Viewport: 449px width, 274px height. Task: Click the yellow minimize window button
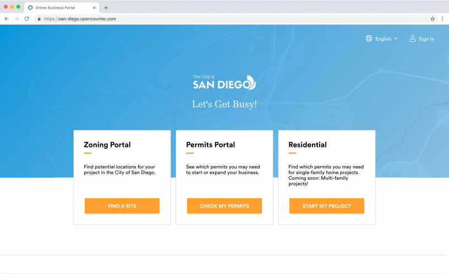[x=12, y=7]
